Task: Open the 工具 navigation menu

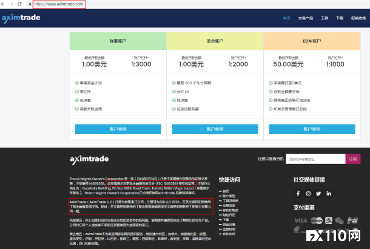Action: 325,18
